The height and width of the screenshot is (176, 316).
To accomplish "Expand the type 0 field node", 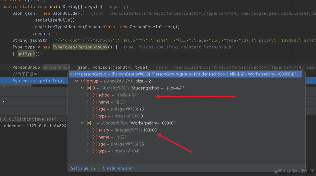I will 88,116.
